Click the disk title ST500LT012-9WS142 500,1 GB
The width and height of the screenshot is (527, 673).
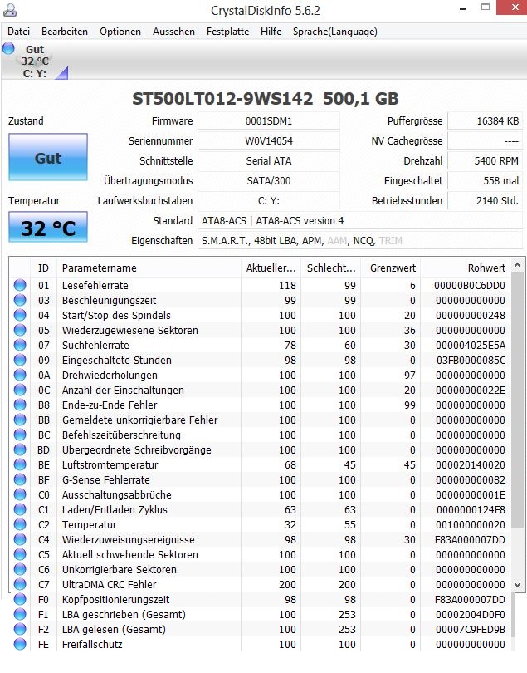265,99
